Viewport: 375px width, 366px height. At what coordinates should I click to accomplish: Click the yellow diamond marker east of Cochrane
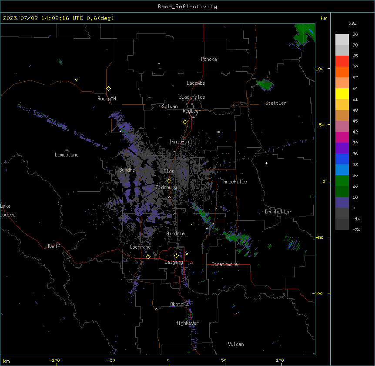148,256
